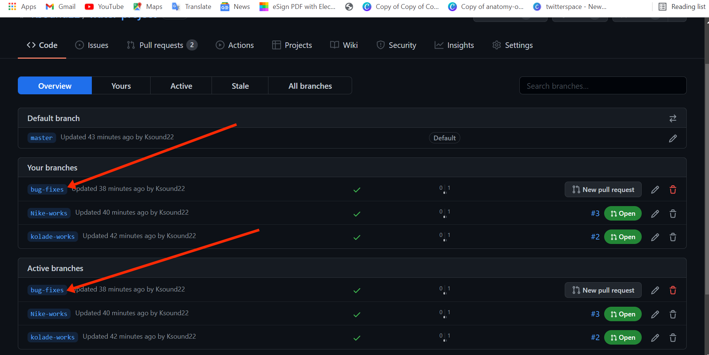The width and height of the screenshot is (709, 355).
Task: Open the Reading list in bookmarks bar
Action: click(682, 7)
